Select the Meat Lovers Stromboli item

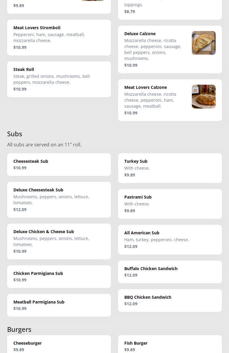(59, 38)
